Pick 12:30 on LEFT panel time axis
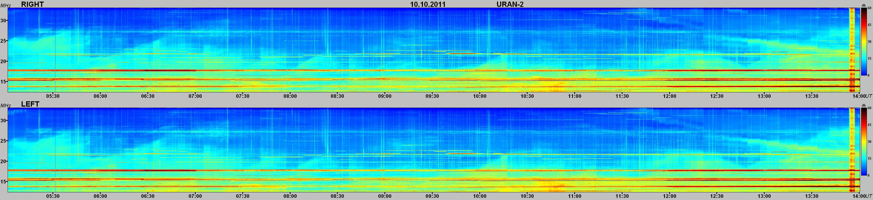 tap(717, 196)
